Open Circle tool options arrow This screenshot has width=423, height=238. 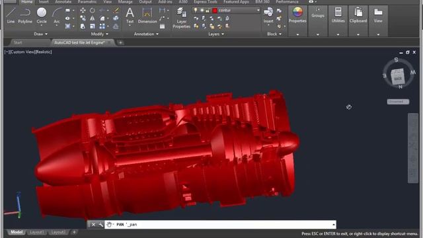point(42,25)
